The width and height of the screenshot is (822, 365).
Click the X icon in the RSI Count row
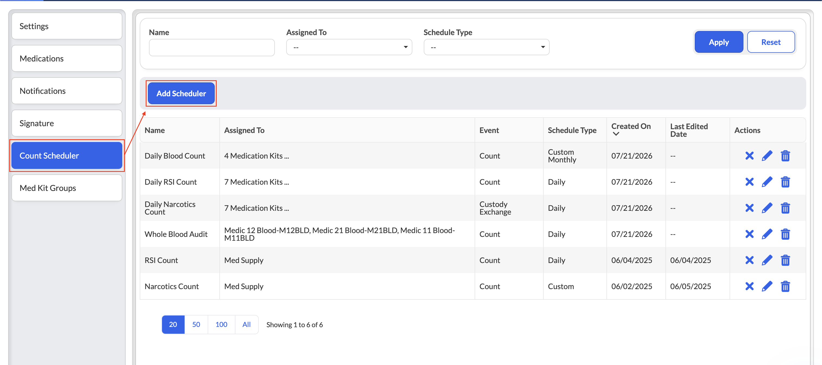click(x=749, y=260)
